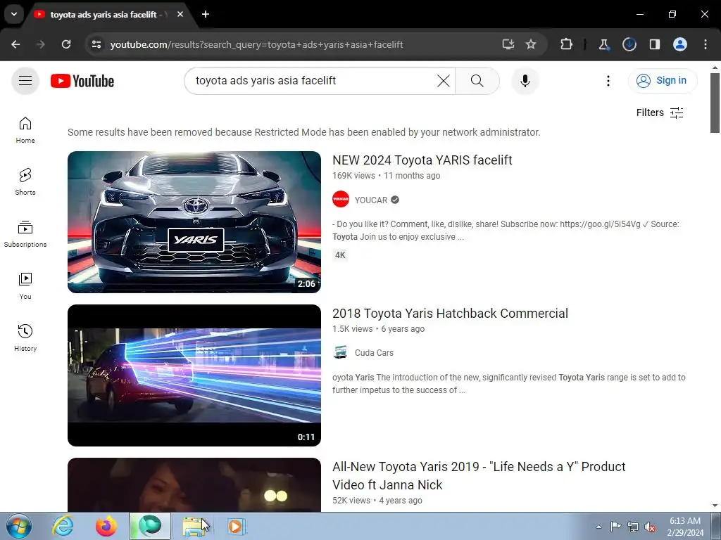The width and height of the screenshot is (721, 540).
Task: Click the muted volume tray icon
Action: pyautogui.click(x=650, y=527)
